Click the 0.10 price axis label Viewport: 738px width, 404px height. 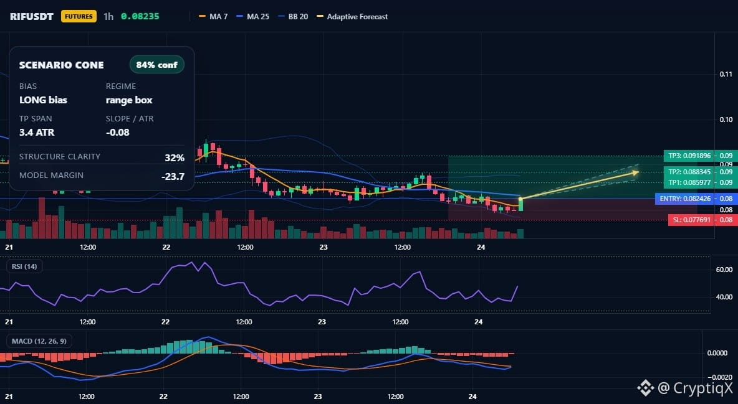[x=726, y=120]
